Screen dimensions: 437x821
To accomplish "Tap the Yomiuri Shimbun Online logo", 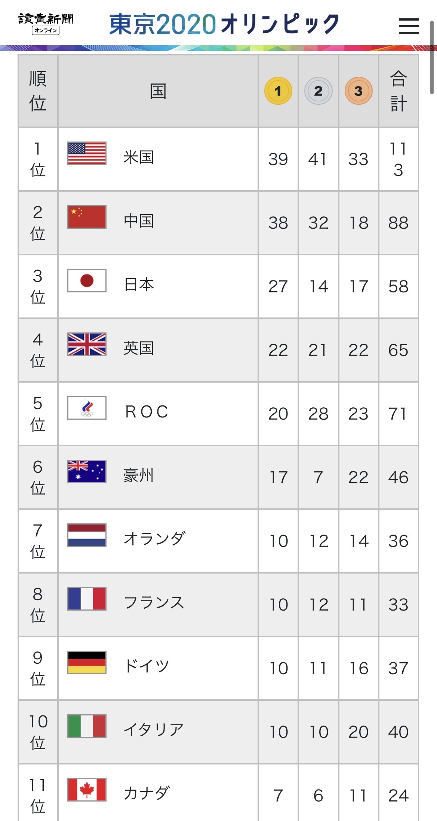I will pyautogui.click(x=46, y=24).
